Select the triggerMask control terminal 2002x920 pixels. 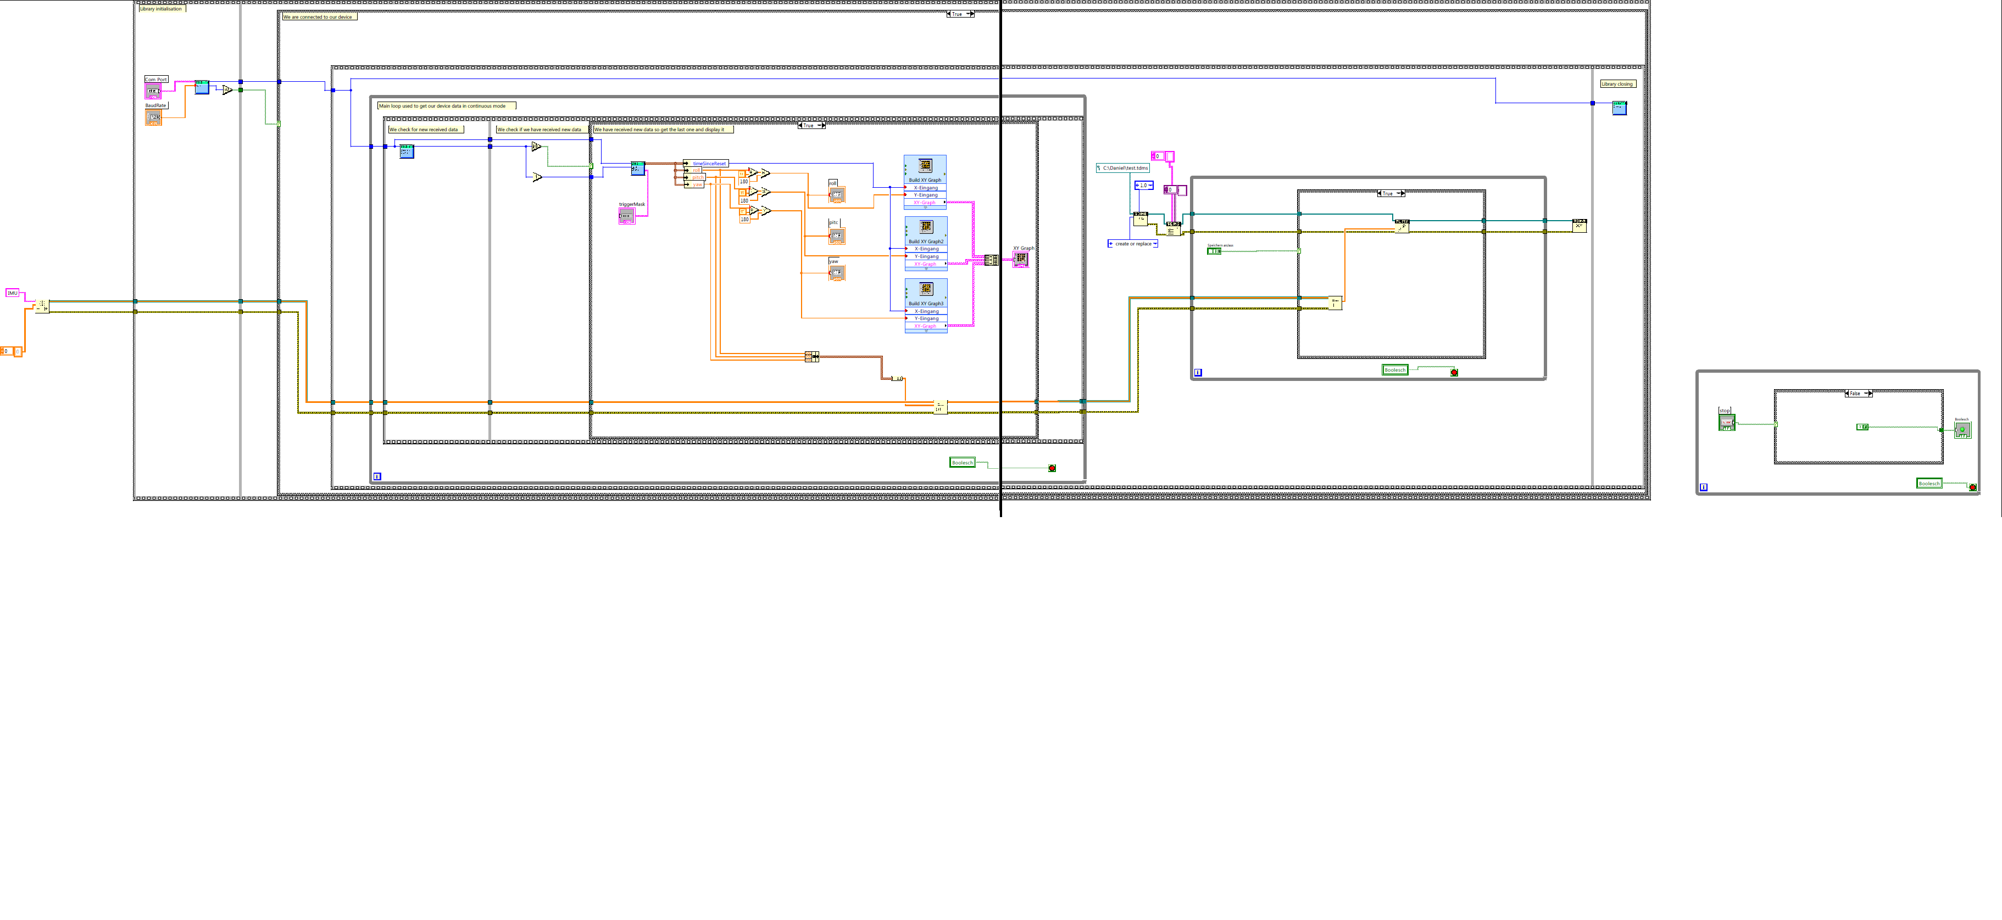coord(626,216)
